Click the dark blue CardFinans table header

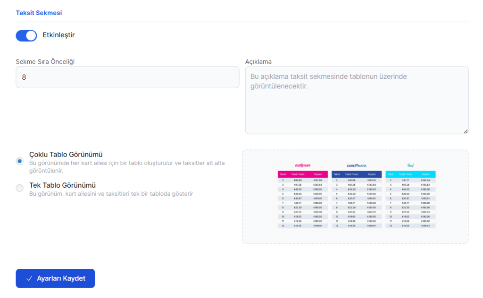pos(357,174)
